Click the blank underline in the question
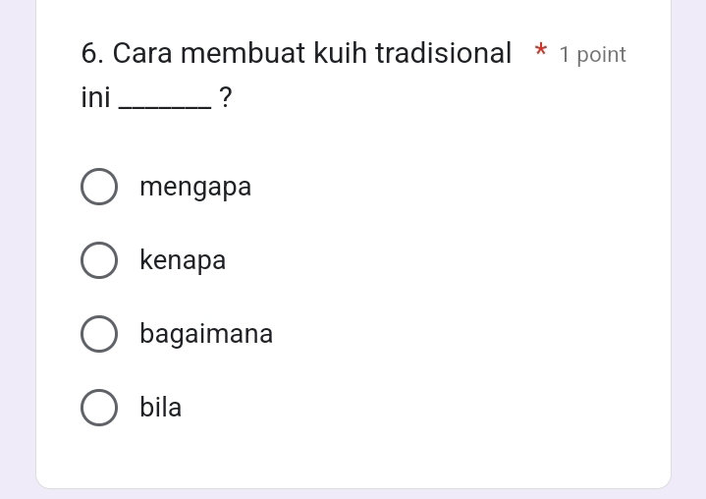 pos(163,102)
